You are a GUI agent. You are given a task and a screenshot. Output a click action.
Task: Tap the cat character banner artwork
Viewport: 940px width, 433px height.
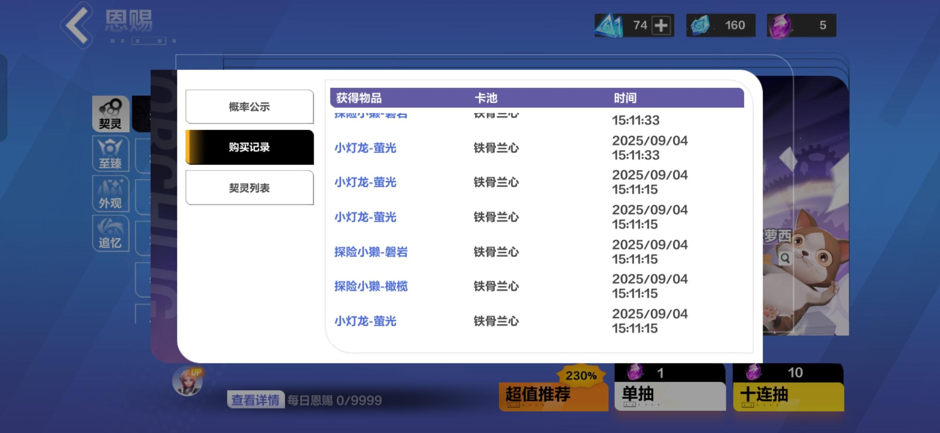806,206
